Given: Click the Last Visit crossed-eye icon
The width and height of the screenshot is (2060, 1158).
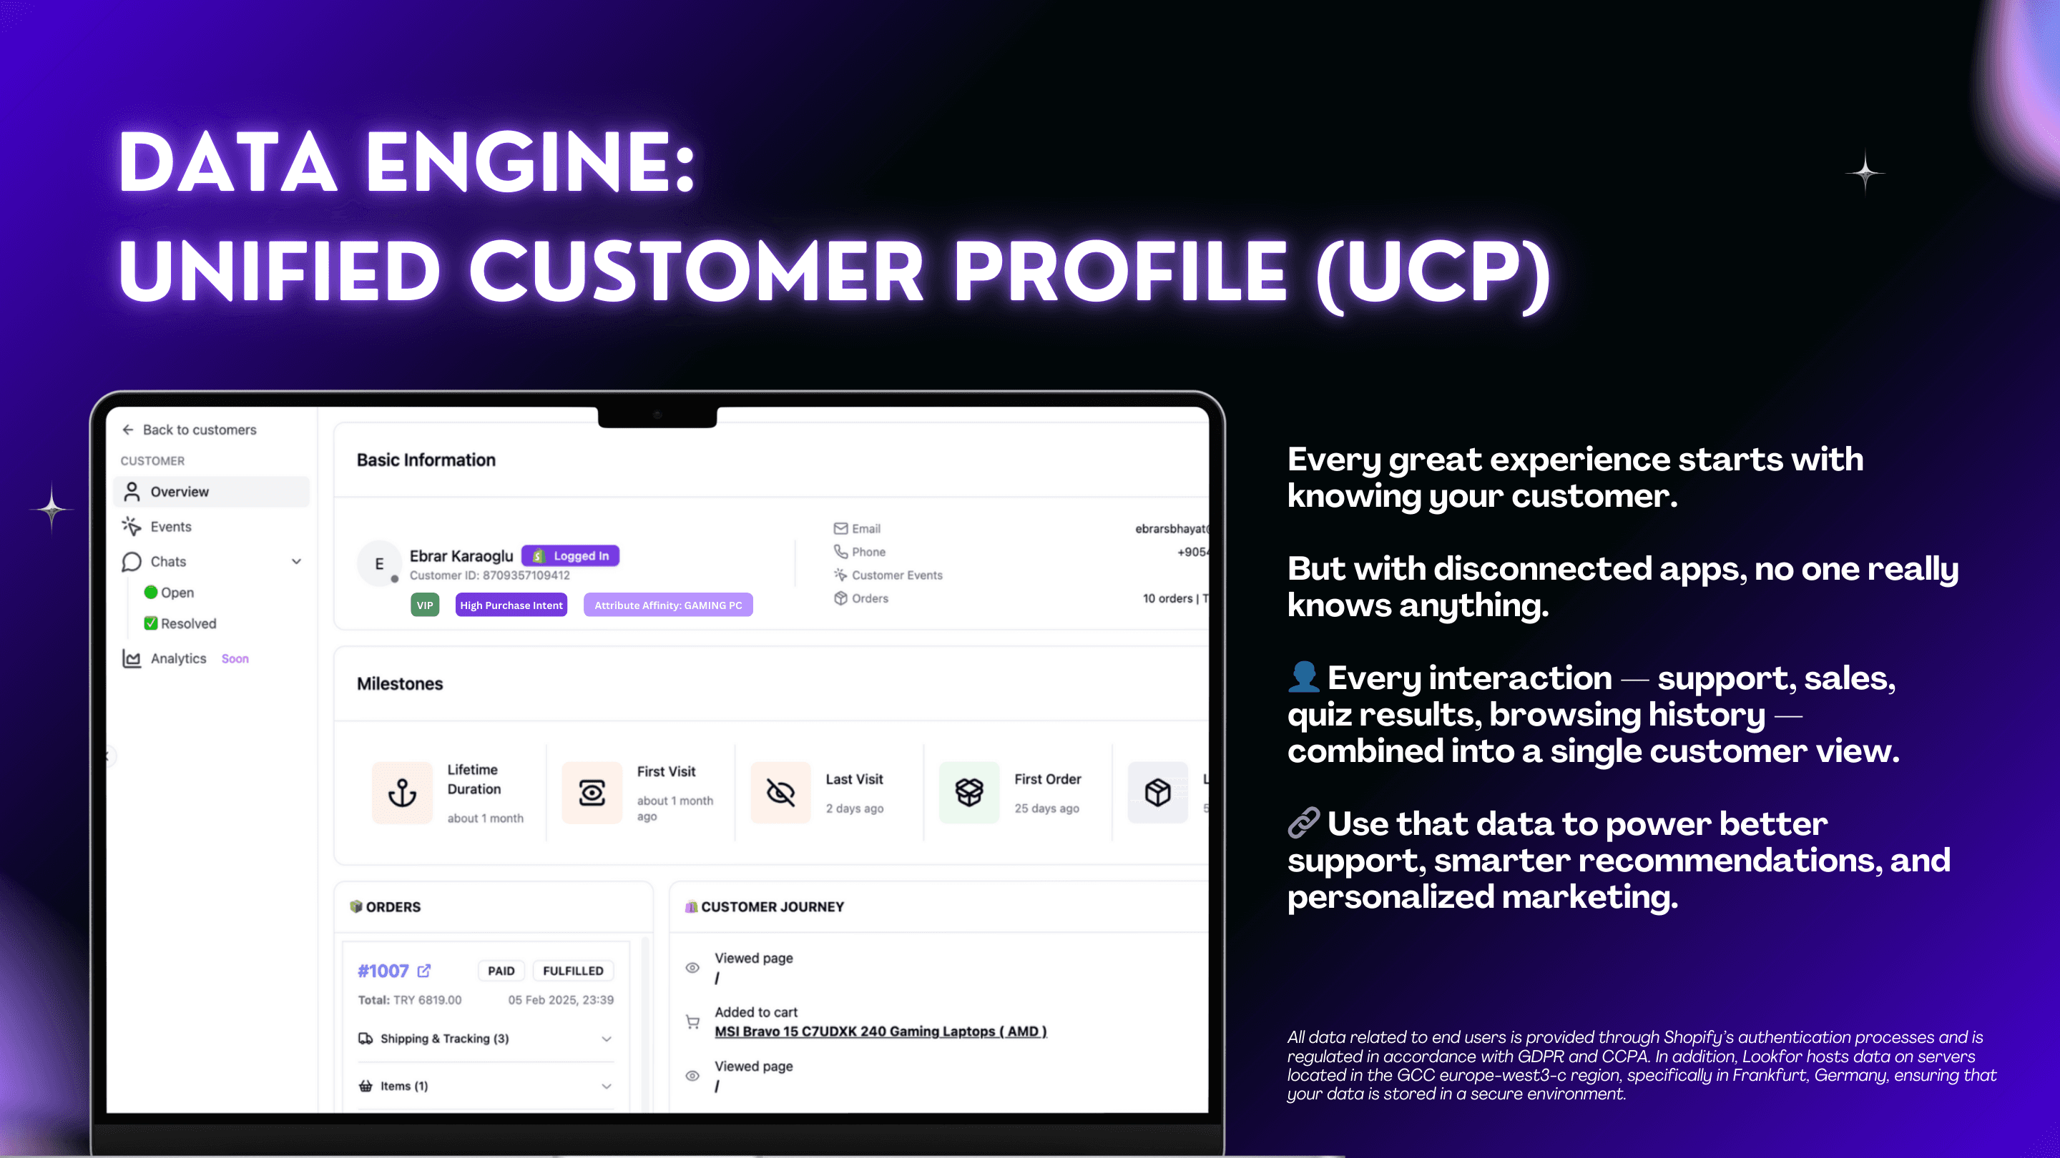Looking at the screenshot, I should (780, 792).
